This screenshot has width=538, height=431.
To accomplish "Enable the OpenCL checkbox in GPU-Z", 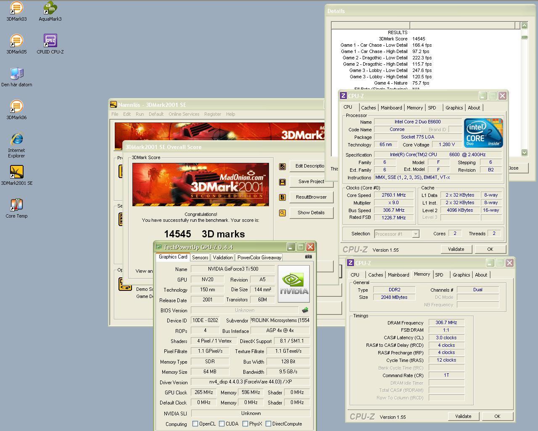I will click(195, 424).
